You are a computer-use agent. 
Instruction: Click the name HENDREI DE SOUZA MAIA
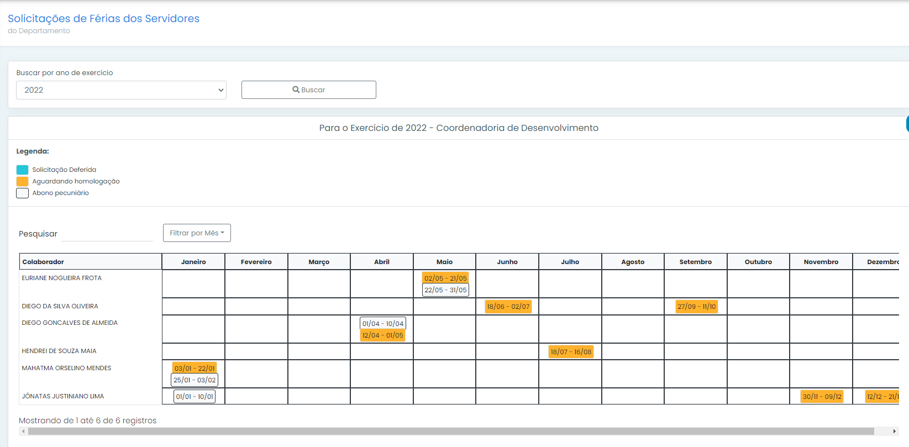(x=59, y=351)
